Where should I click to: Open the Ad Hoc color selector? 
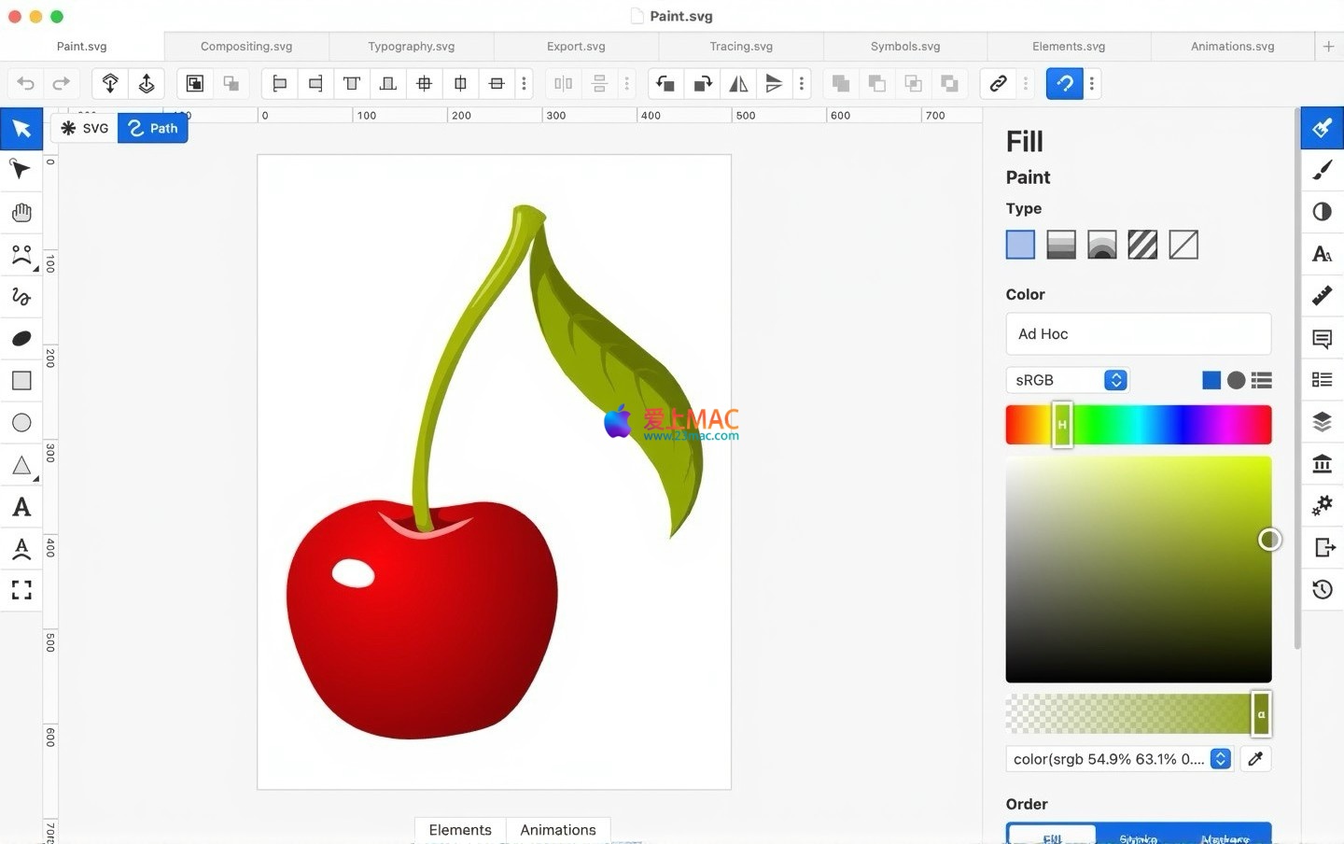click(1138, 334)
